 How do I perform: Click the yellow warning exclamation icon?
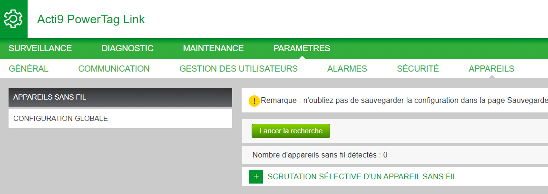pyautogui.click(x=254, y=101)
